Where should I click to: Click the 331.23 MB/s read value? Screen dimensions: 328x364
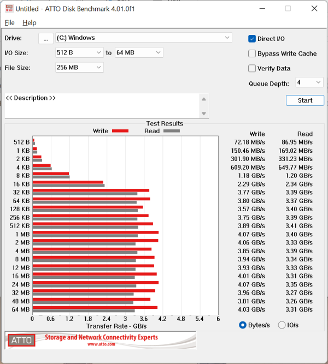(x=295, y=159)
